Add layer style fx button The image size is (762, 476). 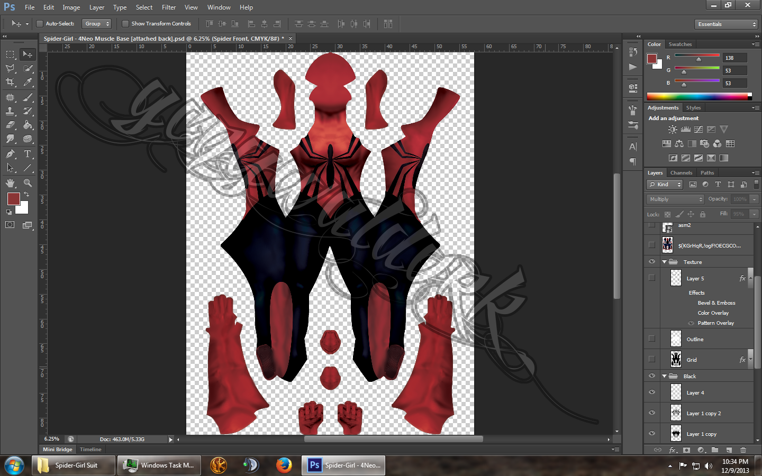point(673,450)
